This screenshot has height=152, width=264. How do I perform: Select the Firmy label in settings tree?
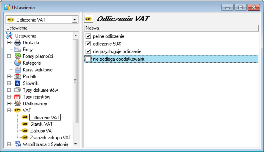tap(28, 49)
